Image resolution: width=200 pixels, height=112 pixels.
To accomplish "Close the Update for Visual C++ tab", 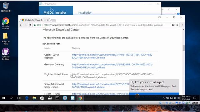I will tap(48, 20).
